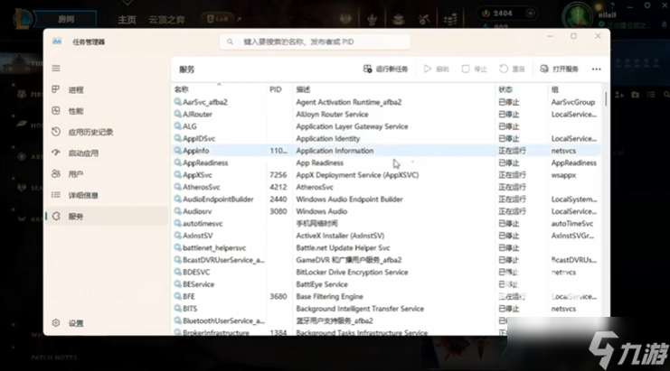This screenshot has width=670, height=371.
Task: Click the Background Intelligent Transfer Service description
Action: [360, 309]
